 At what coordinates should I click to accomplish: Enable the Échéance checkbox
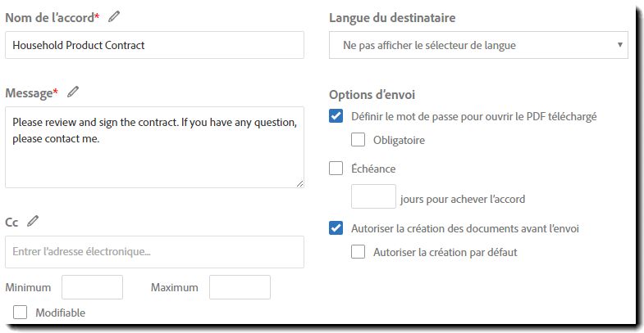(336, 169)
